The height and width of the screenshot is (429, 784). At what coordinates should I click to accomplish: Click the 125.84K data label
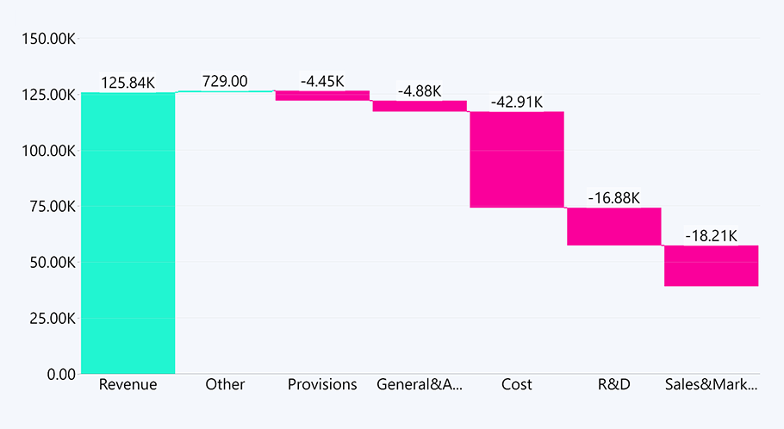tap(128, 83)
